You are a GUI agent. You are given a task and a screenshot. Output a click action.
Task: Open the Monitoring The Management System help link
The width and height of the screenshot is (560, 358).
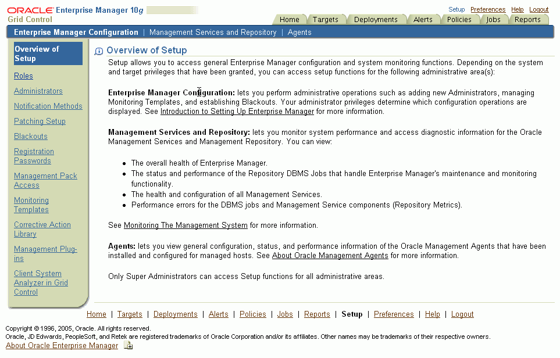(x=186, y=225)
